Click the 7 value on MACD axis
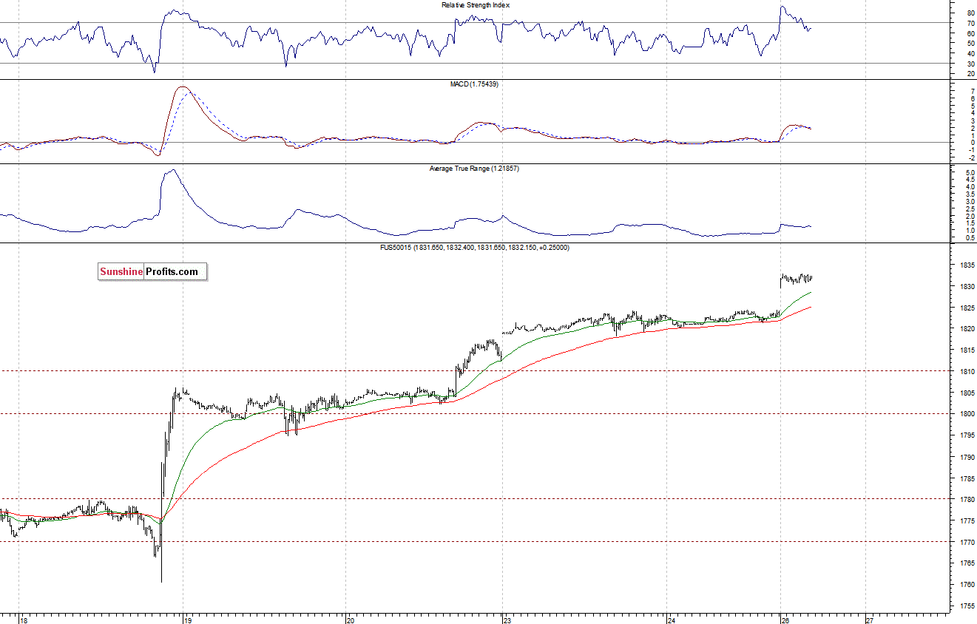The width and height of the screenshot is (977, 624). point(973,91)
